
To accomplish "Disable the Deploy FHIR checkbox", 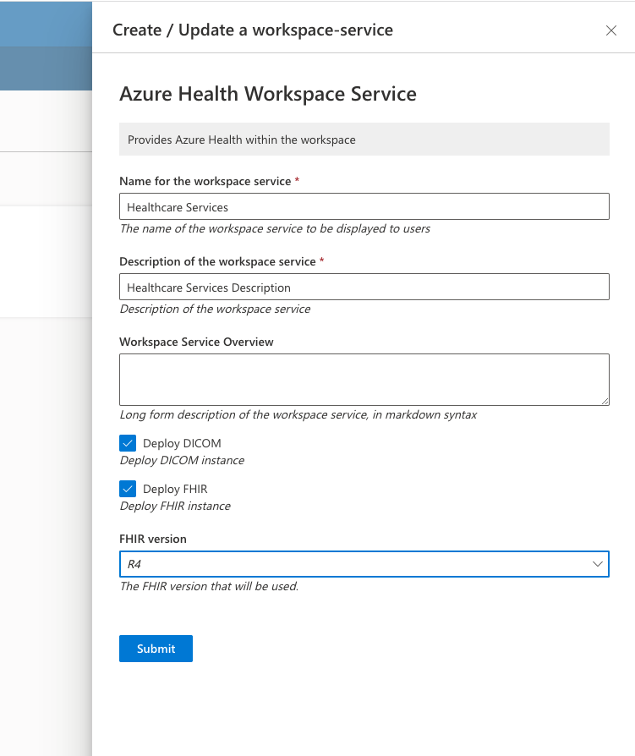I will 128,489.
